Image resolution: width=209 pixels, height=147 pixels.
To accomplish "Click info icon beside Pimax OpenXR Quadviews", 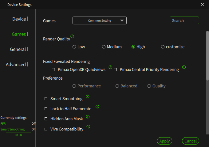I will coord(110,67).
